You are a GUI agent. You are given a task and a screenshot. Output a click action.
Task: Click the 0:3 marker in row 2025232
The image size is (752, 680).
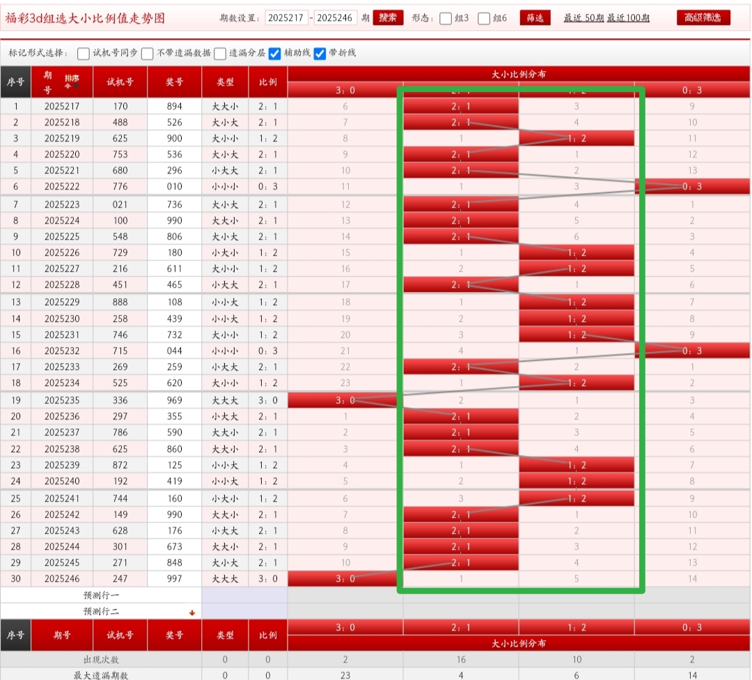692,351
